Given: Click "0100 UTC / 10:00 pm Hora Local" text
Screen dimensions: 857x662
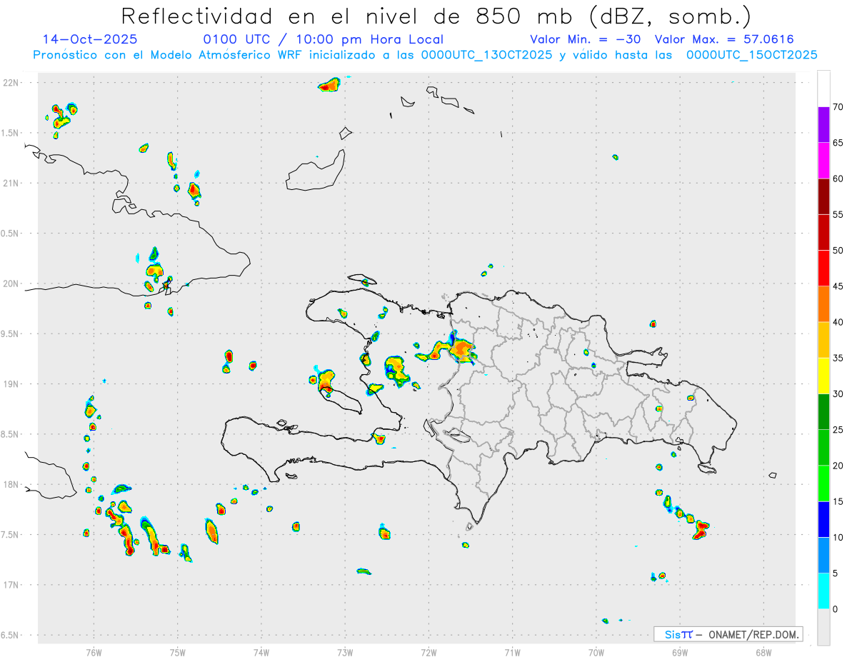Looking at the screenshot, I should (x=324, y=39).
